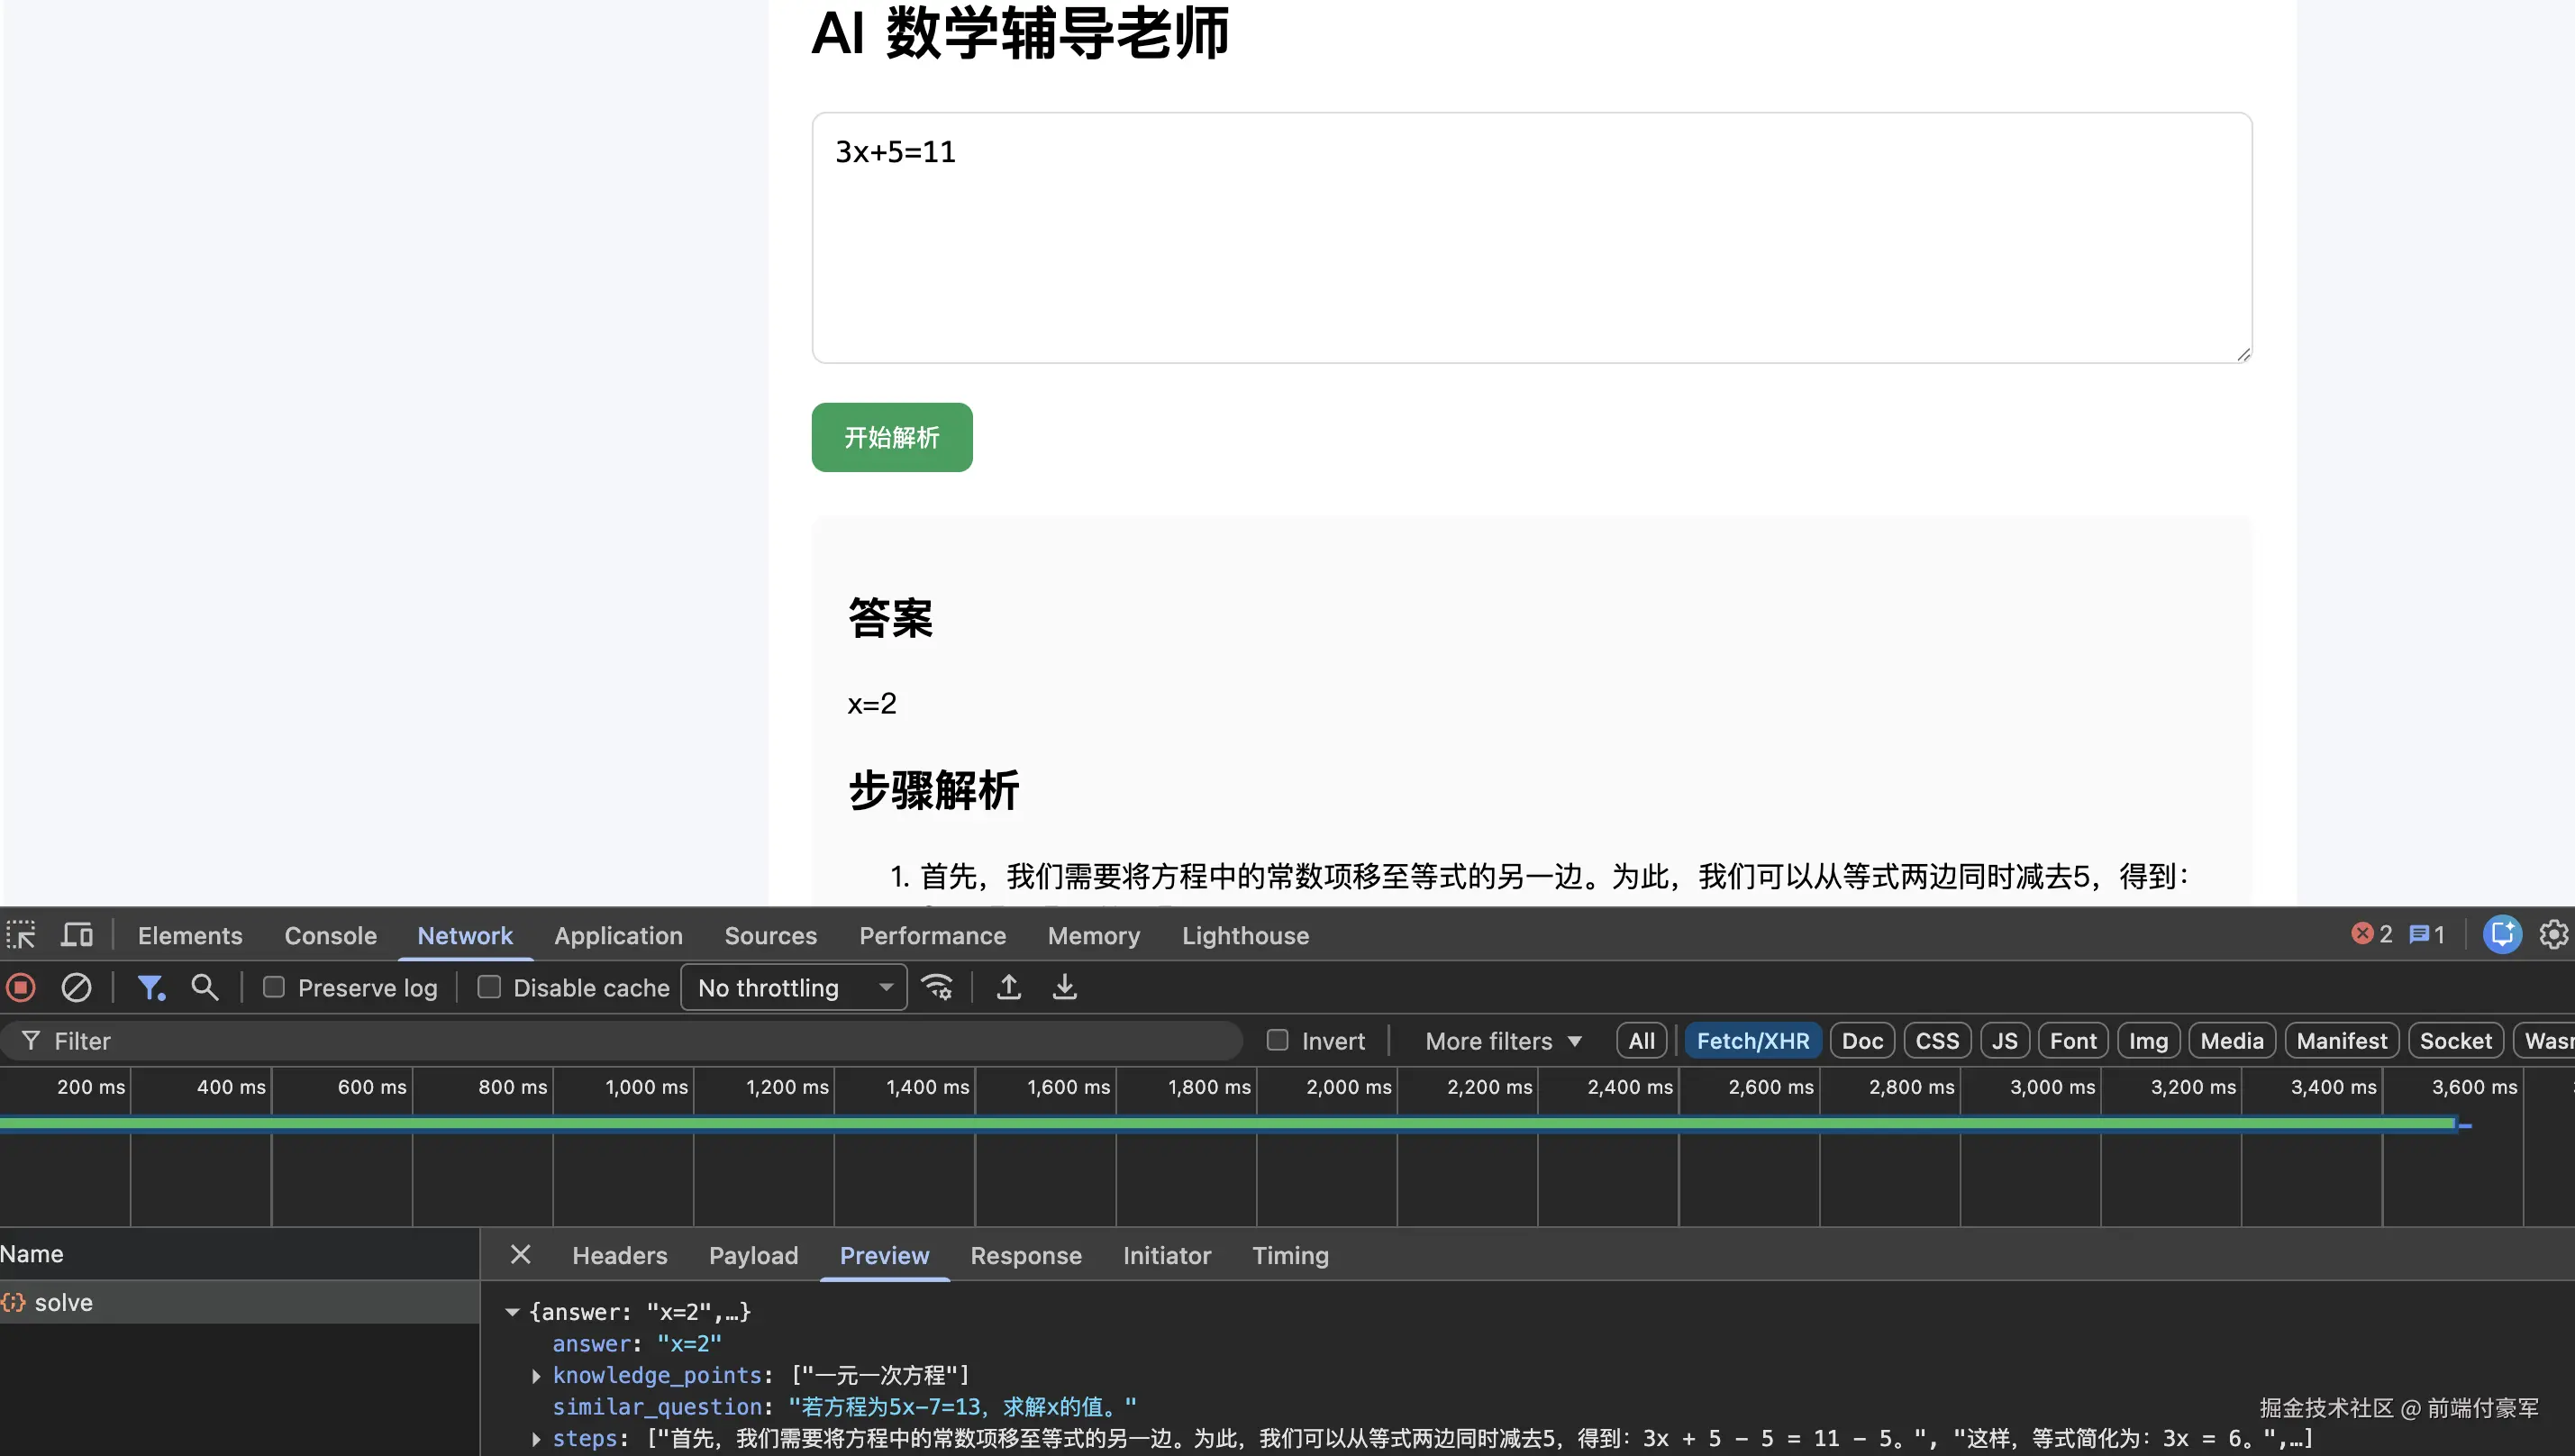Tick the Invert filter checkbox
This screenshot has height=1456, width=2575.
coord(1277,1041)
